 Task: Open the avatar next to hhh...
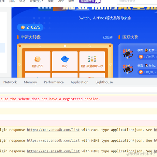coord(146,66)
